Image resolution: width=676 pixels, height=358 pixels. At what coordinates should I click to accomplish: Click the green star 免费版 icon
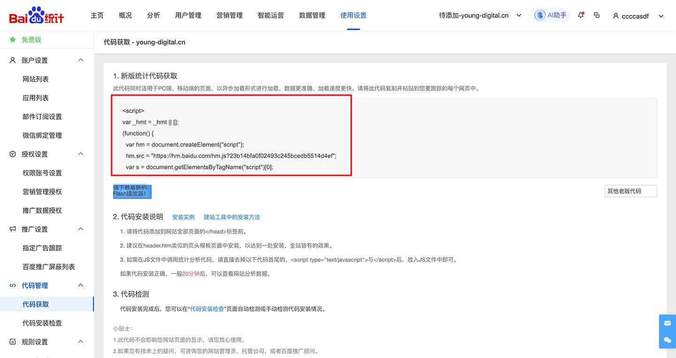pyautogui.click(x=13, y=40)
